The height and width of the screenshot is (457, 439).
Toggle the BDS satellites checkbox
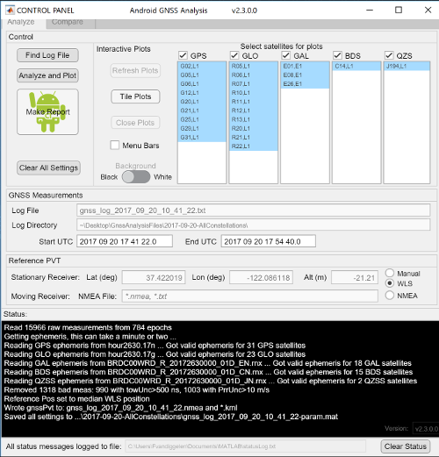click(x=337, y=55)
